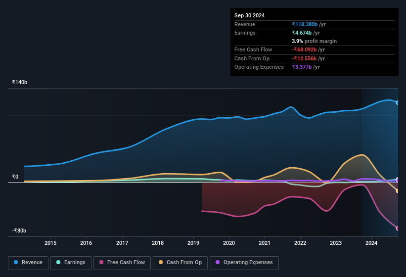Click the purple Operating Expenses dot
The image size is (406, 277).
(x=218, y=263)
